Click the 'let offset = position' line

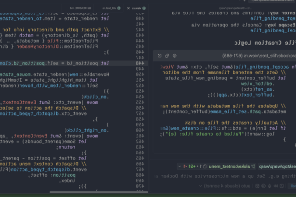pyautogui.click(x=43, y=158)
